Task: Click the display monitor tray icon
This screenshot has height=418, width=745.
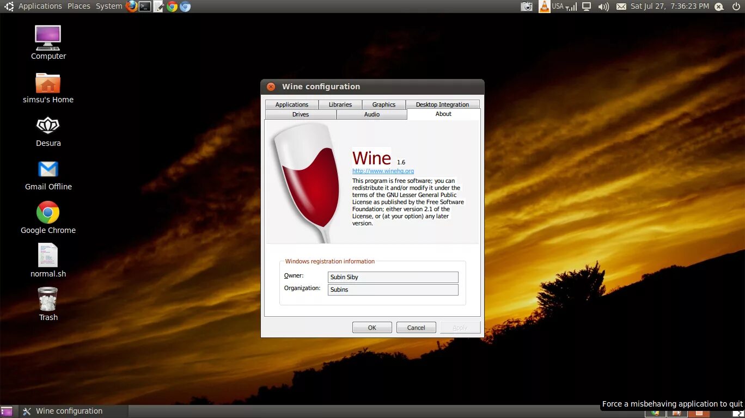Action: tap(587, 7)
